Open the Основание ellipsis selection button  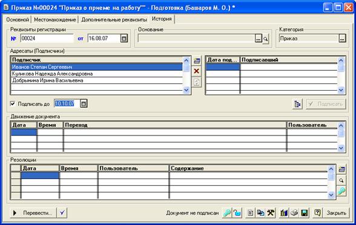pos(259,39)
